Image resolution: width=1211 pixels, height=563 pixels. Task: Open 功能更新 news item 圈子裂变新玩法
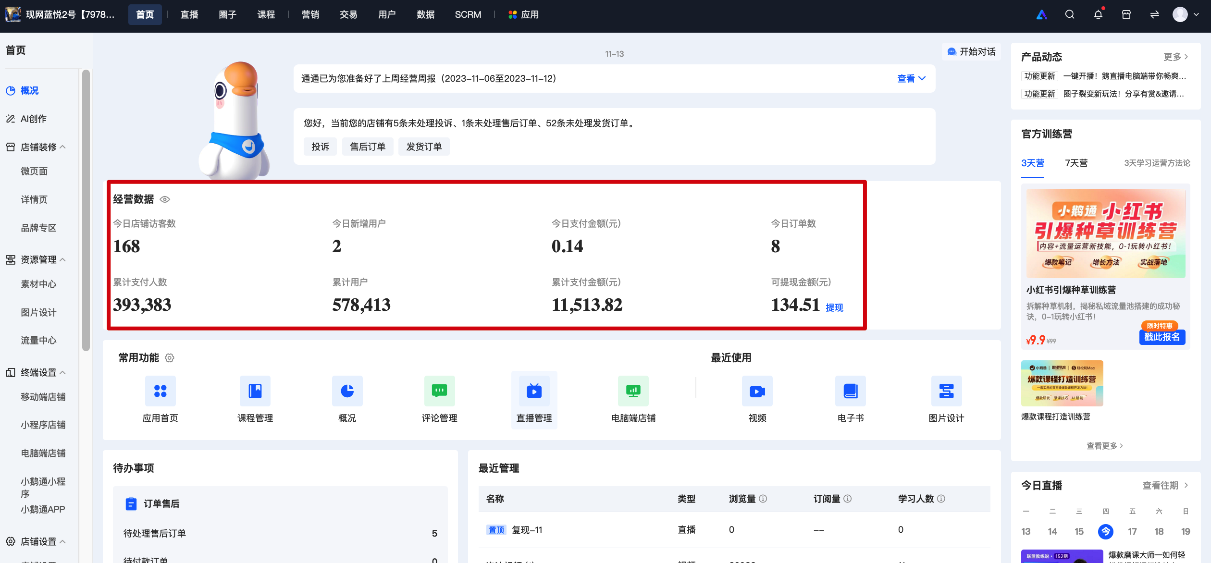(1103, 94)
